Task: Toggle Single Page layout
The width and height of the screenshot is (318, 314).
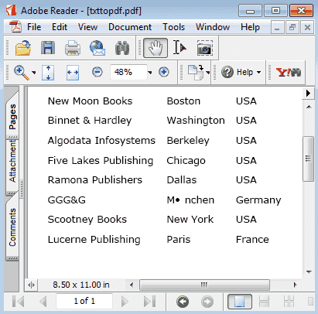Action: [x=240, y=302]
